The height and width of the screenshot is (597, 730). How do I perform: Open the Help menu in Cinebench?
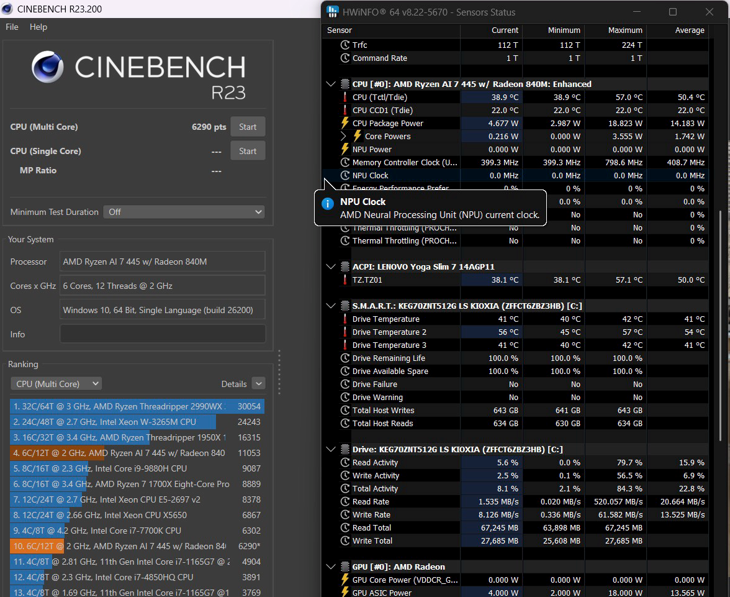[x=38, y=27]
